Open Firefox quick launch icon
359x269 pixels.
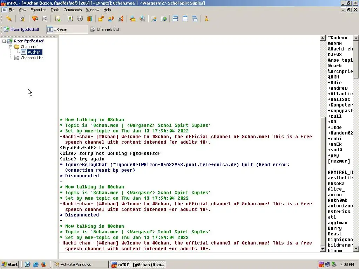[44, 264]
